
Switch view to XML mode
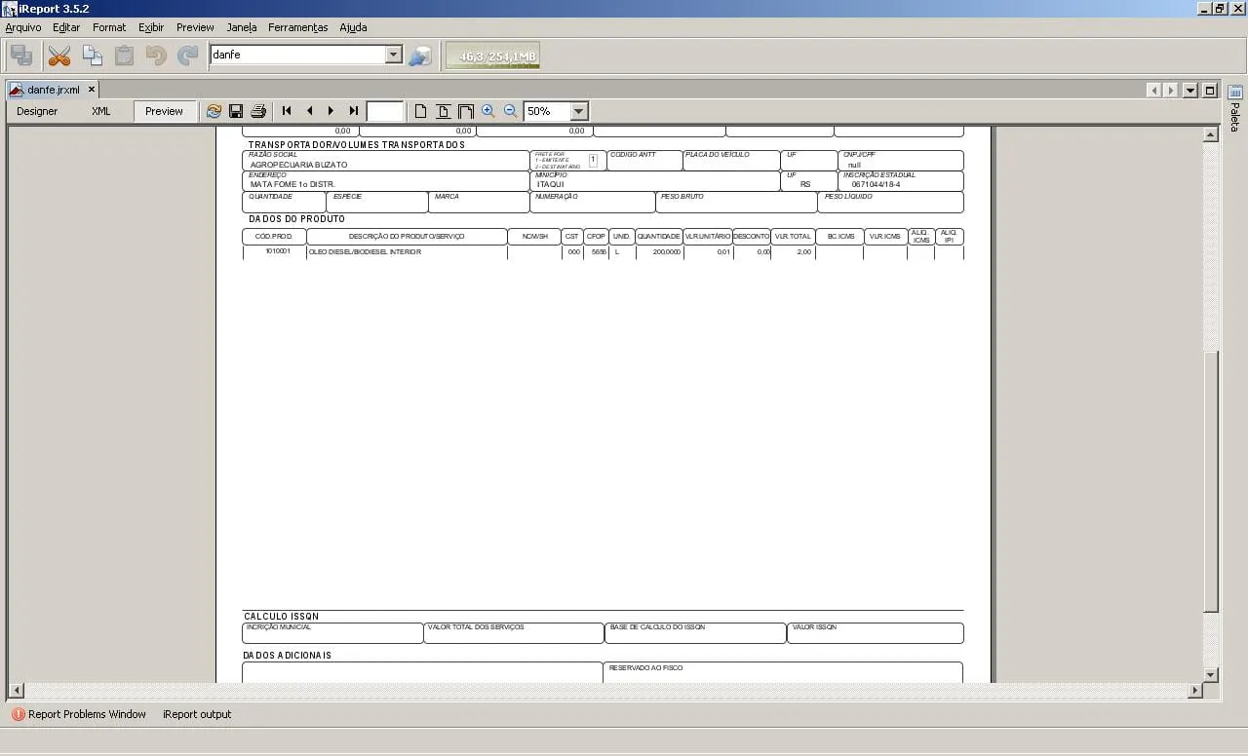pyautogui.click(x=101, y=111)
